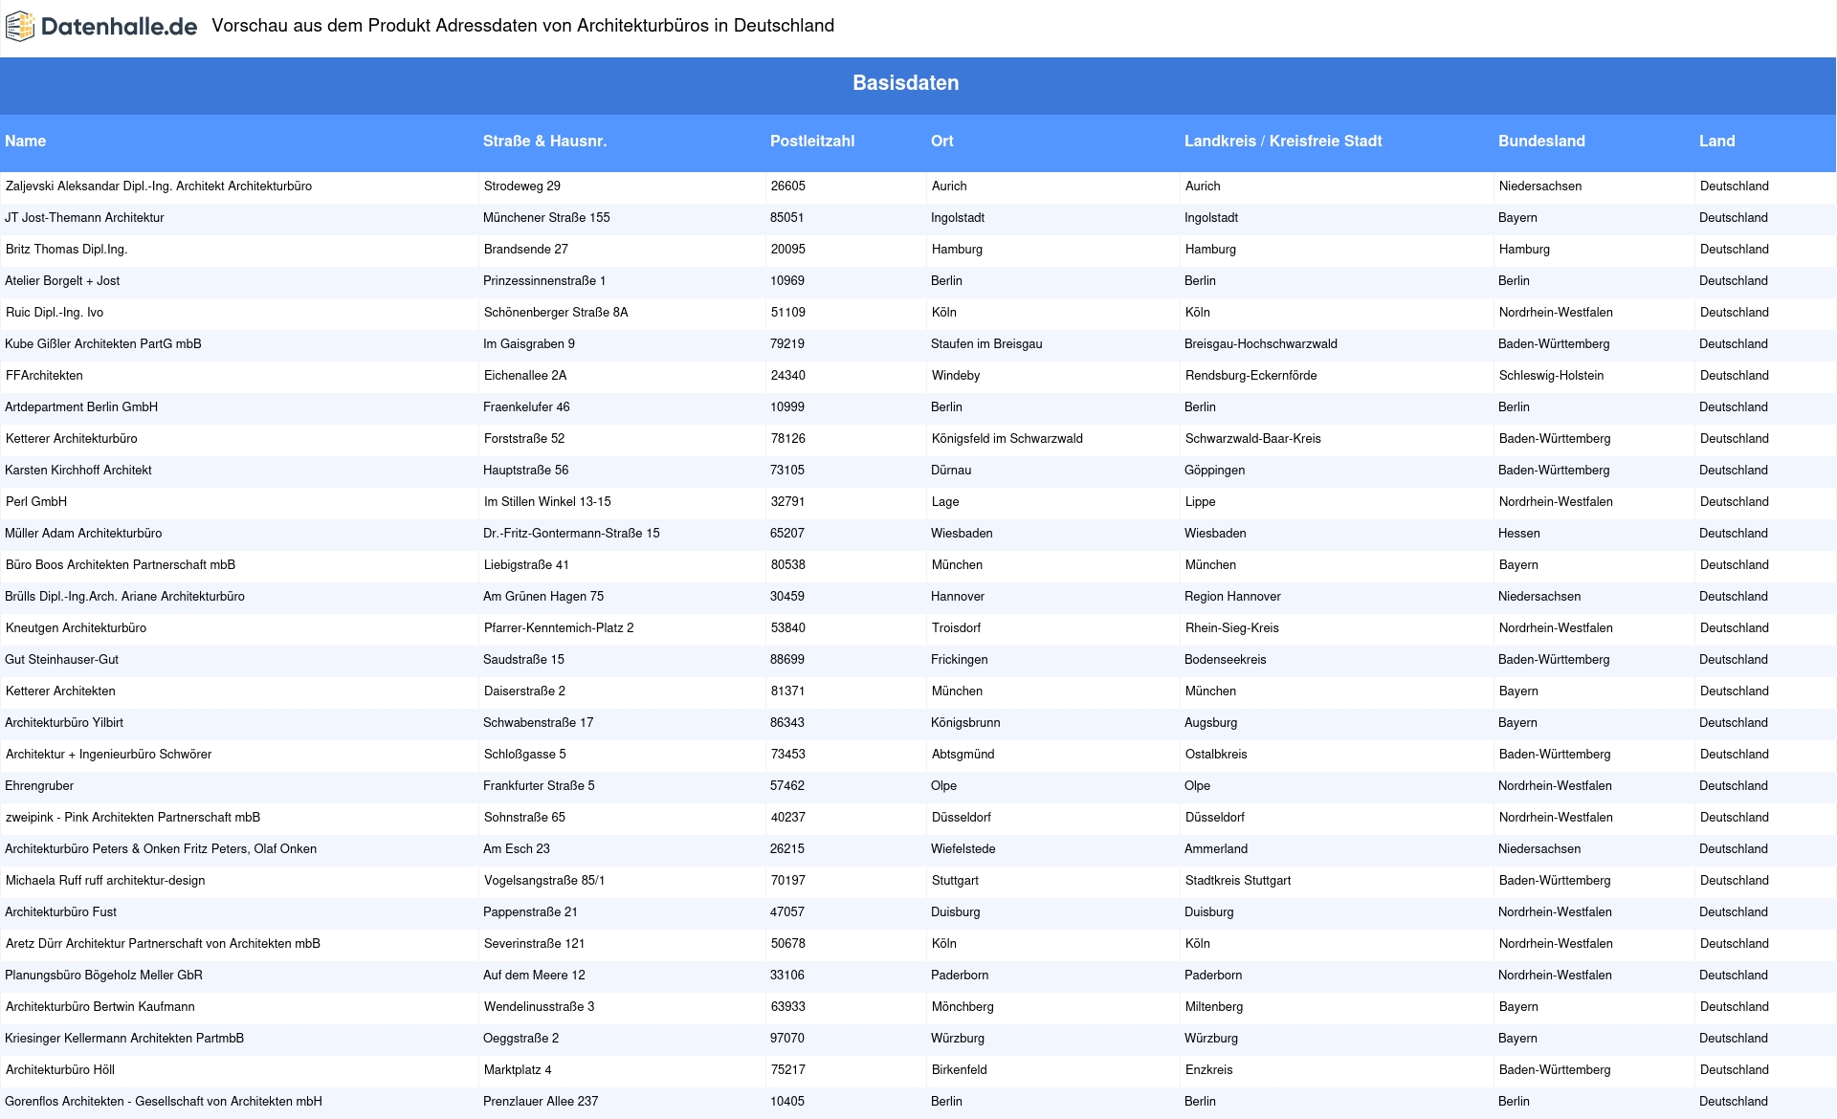Select Kube Gißler Architekten PartG mbB
The height and width of the screenshot is (1119, 1837).
pos(103,344)
